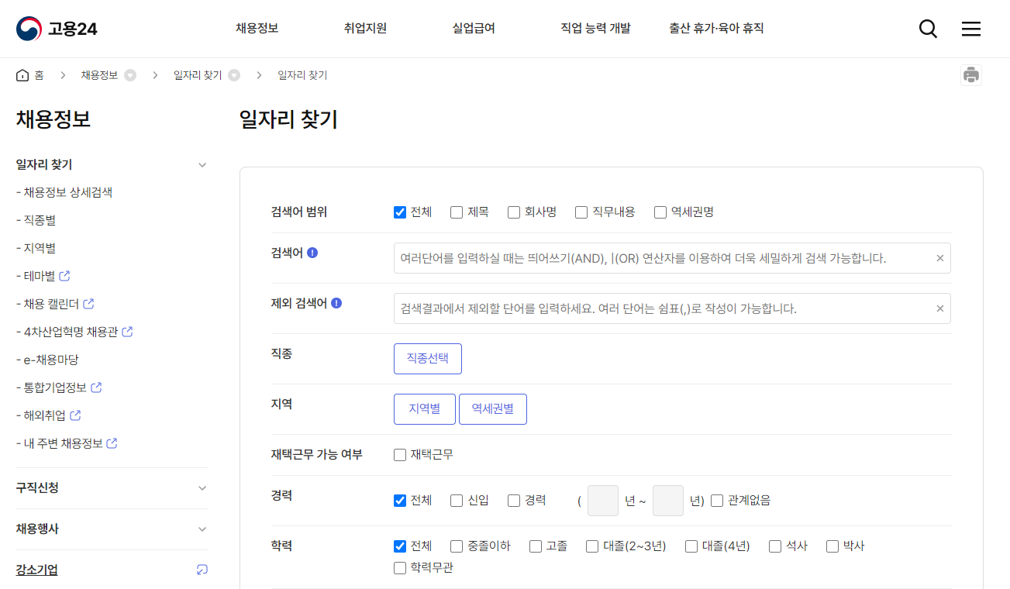
Task: Click external-link icon beside 4차산업혁명 채용관
Action: (128, 332)
